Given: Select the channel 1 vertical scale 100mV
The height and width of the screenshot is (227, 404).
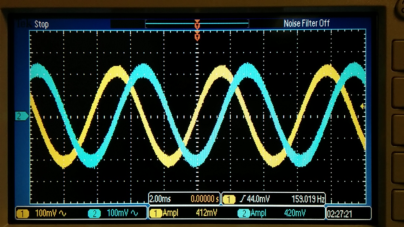Looking at the screenshot, I should pyautogui.click(x=46, y=213).
